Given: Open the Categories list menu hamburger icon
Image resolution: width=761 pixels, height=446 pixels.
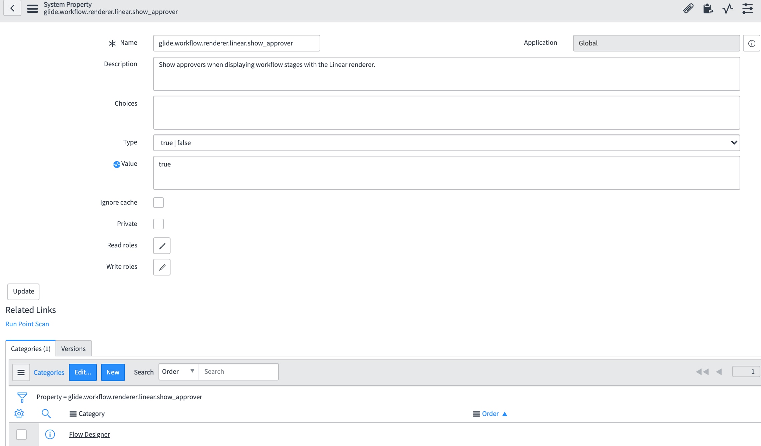Looking at the screenshot, I should (21, 372).
